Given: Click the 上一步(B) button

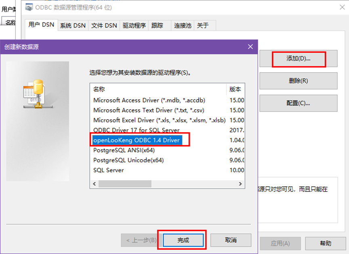Looking at the screenshot, I should (141, 240).
